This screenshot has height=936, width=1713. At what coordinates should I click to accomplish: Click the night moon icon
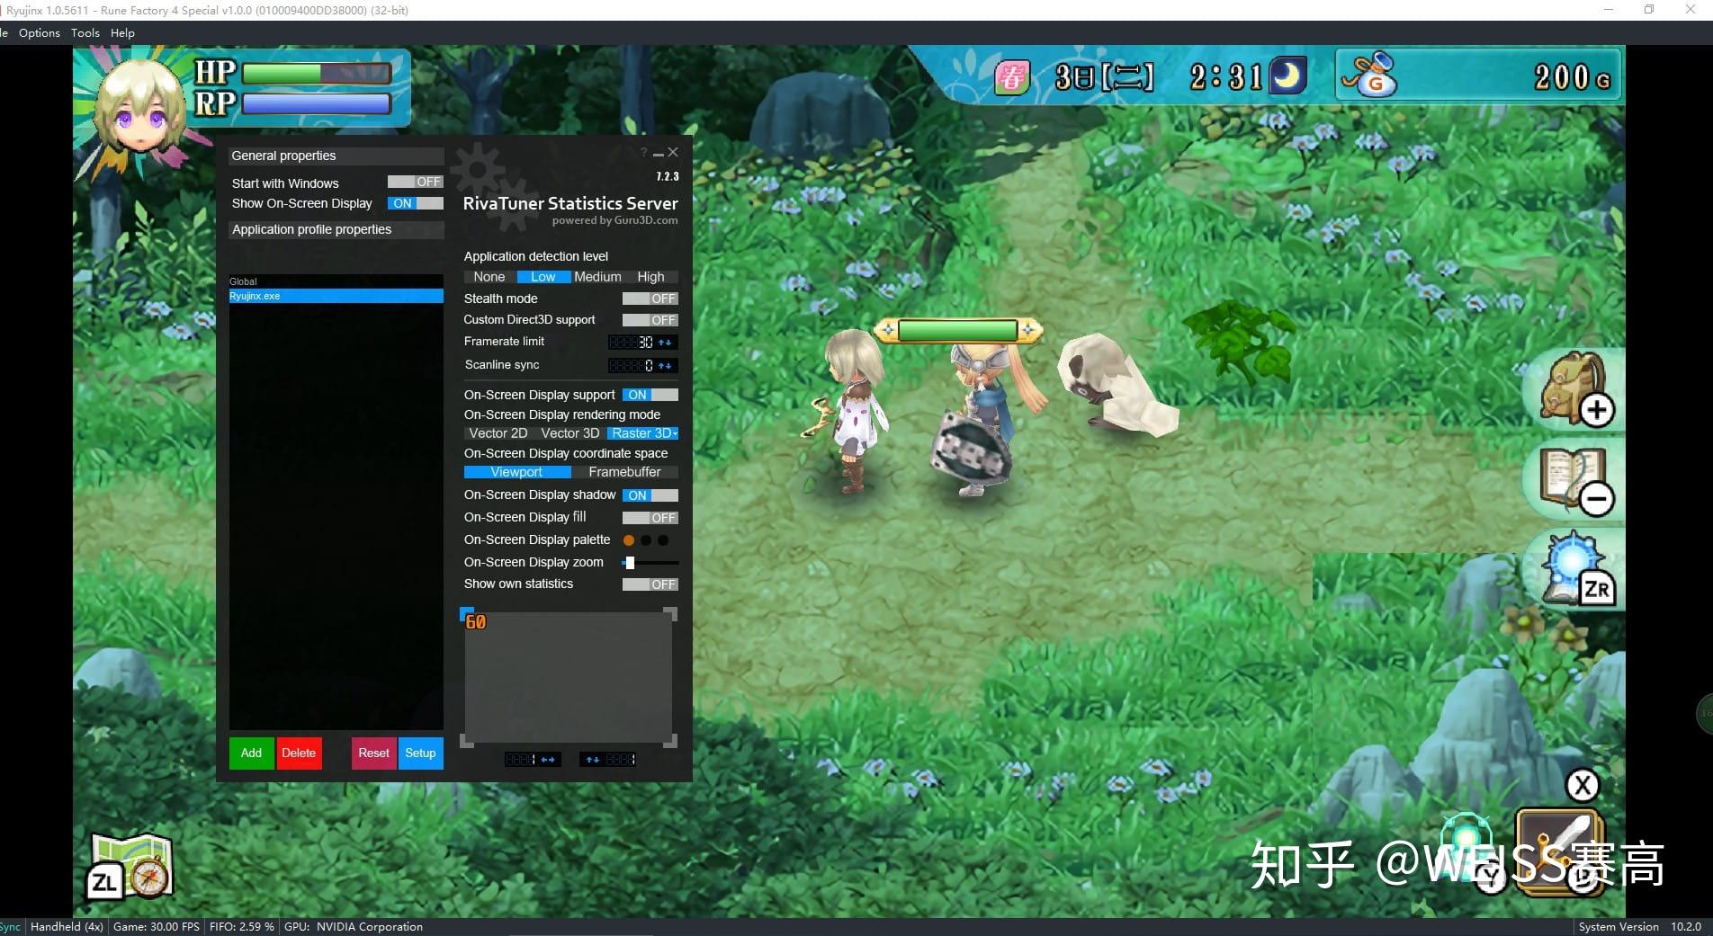tap(1287, 76)
